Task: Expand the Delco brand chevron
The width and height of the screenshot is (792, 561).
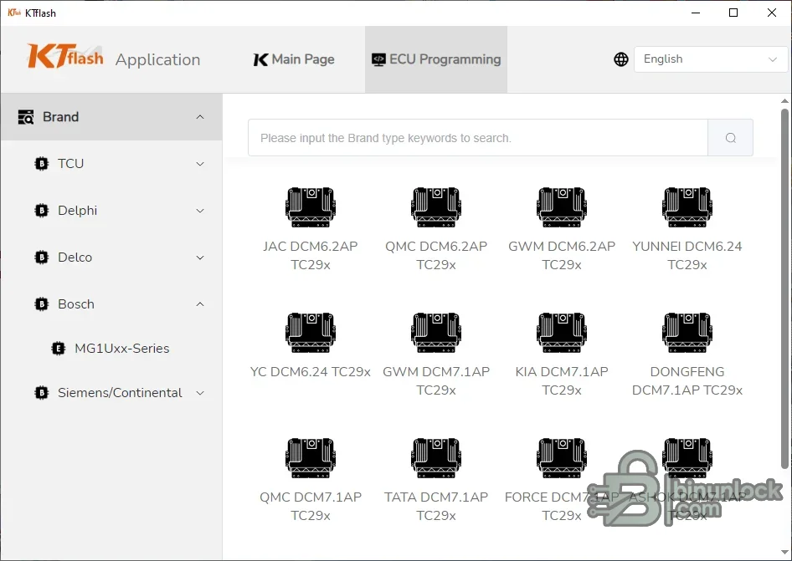Action: pyautogui.click(x=200, y=258)
